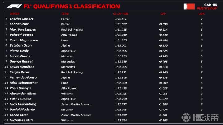The height and width of the screenshot is (125, 223).
Task: Click Kevin Magnussen's Haas team label
Action: [64, 40]
